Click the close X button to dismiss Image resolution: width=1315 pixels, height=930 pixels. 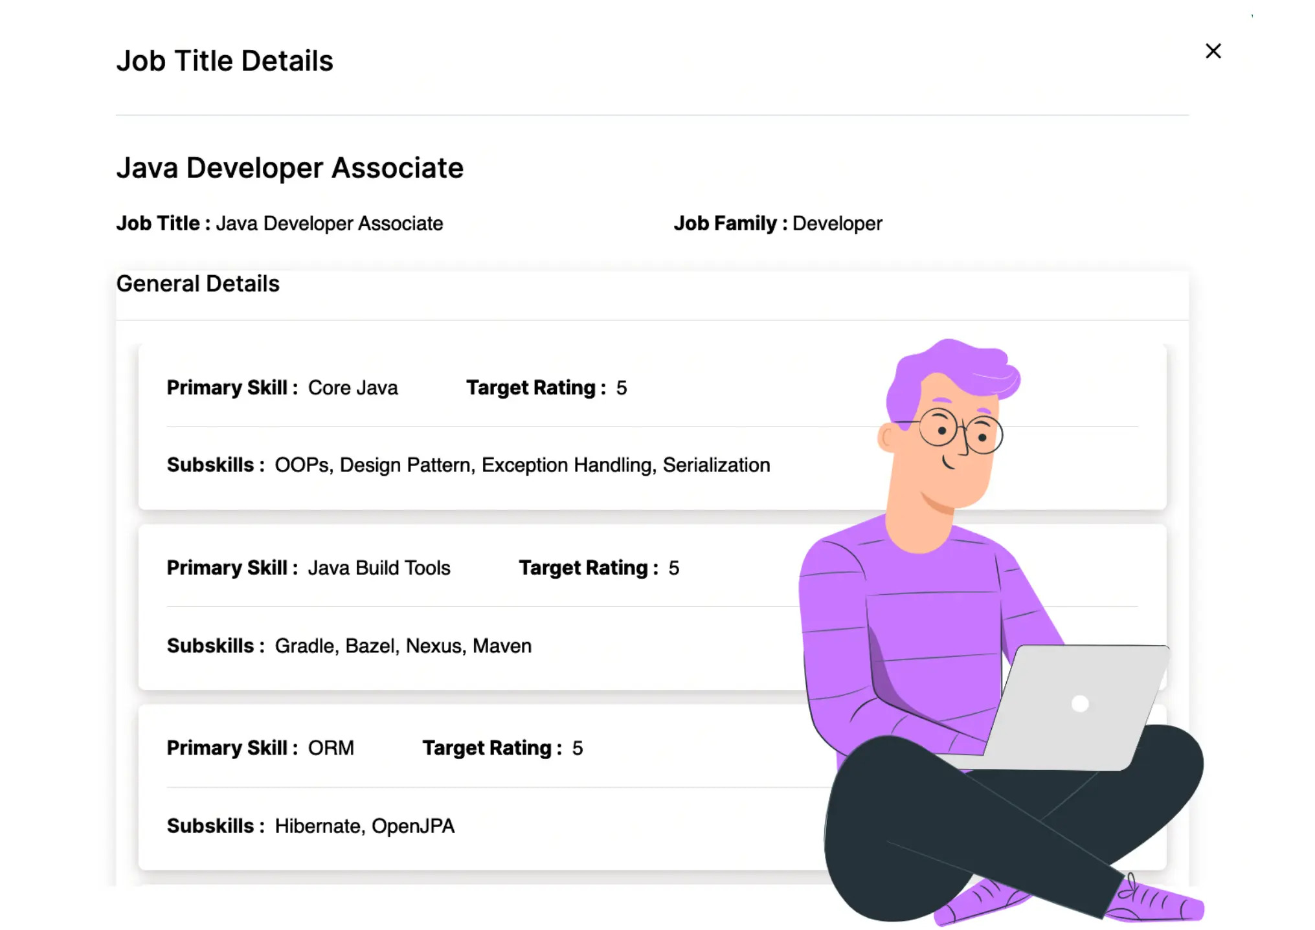pyautogui.click(x=1212, y=50)
